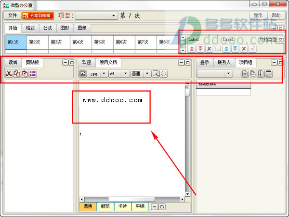Viewport: 289px width, 217px height.
Task: Select the 项目文档 tab
Action: [x=108, y=62]
